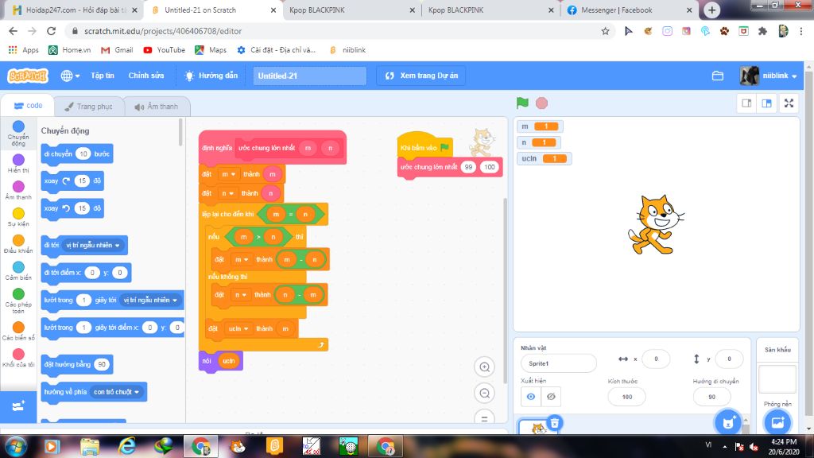This screenshot has height=458, width=814.
Task: Select the Hiển thị block category
Action: 18,164
